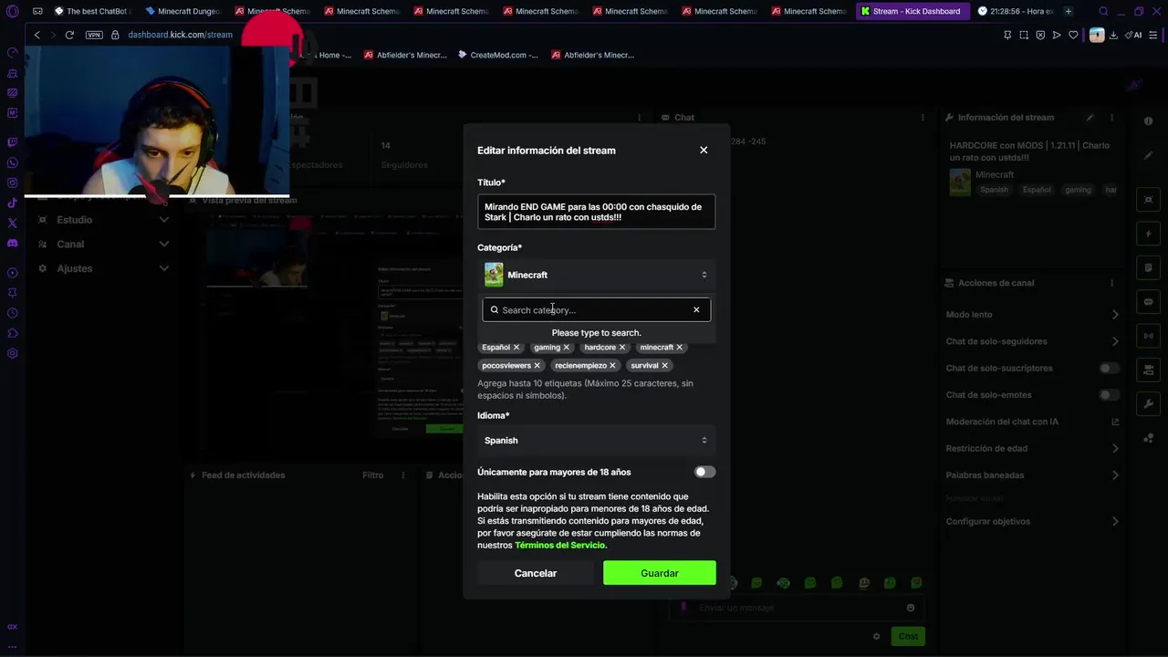Open chat settings gear icon
The height and width of the screenshot is (657, 1168).
pos(876,636)
